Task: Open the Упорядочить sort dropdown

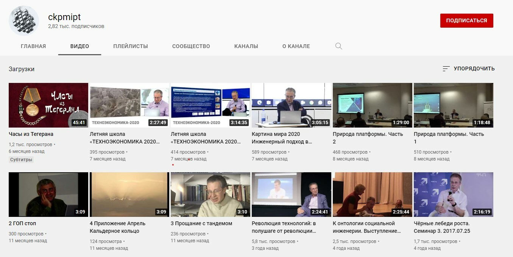Action: (474, 69)
